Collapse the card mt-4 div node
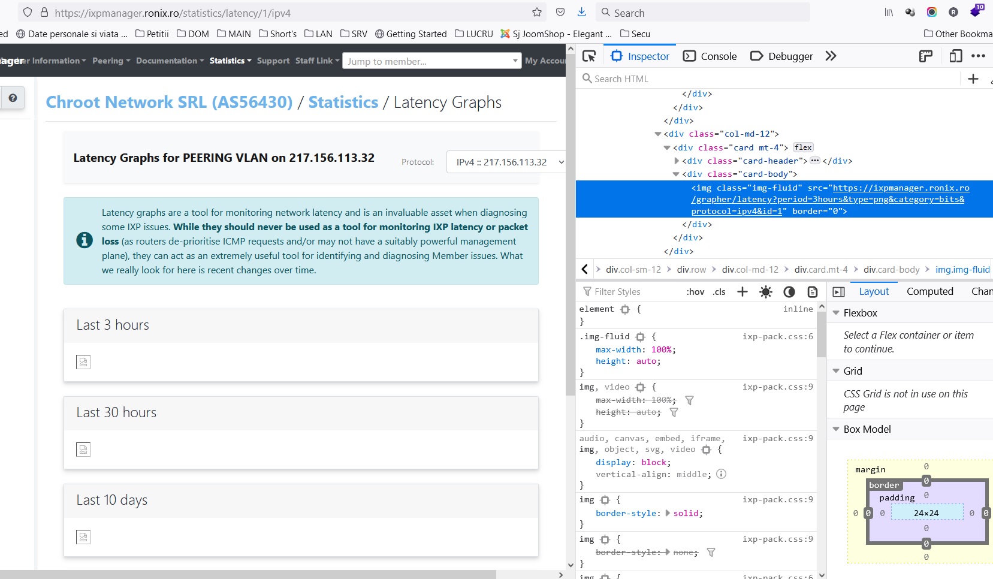The image size is (993, 579). coord(667,147)
